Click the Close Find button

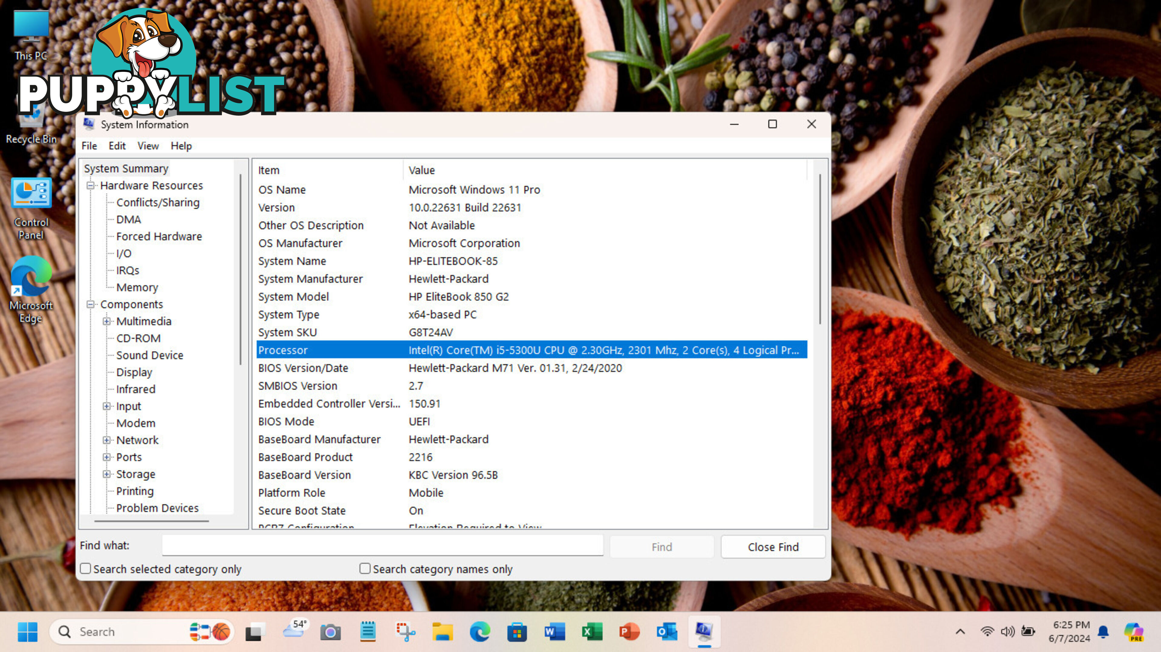click(x=773, y=547)
